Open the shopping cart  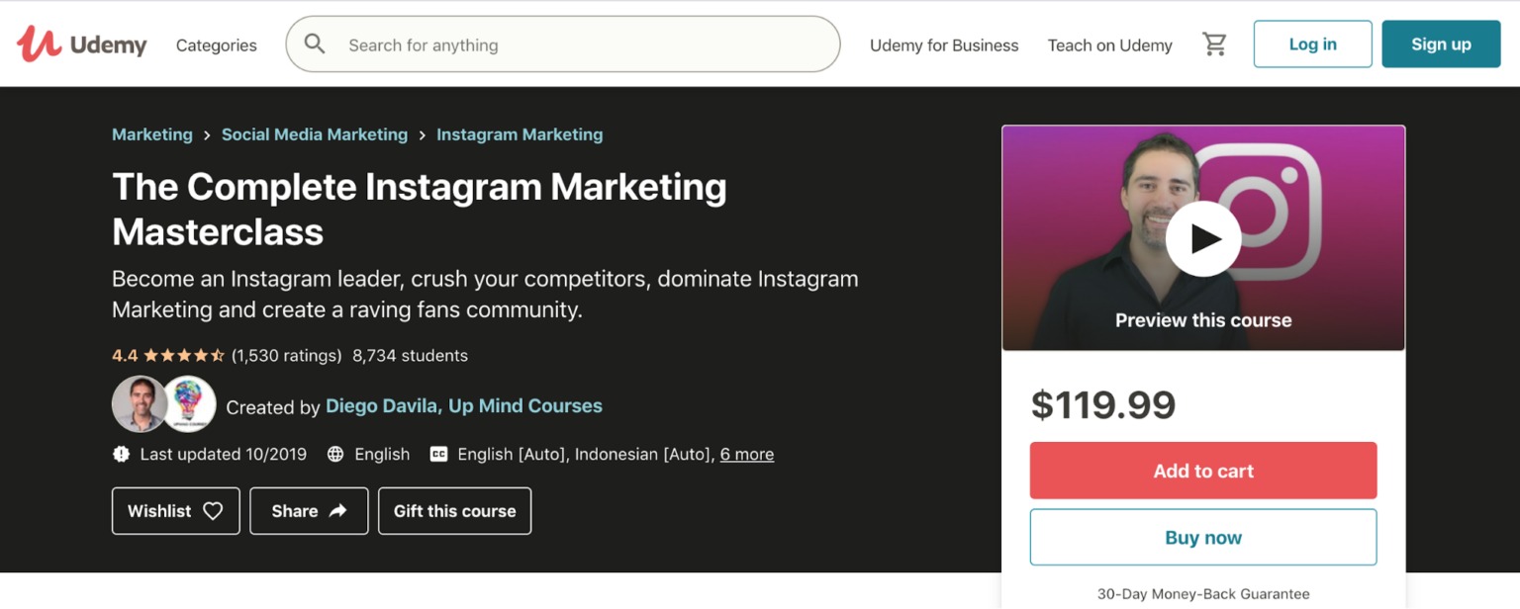coord(1215,43)
